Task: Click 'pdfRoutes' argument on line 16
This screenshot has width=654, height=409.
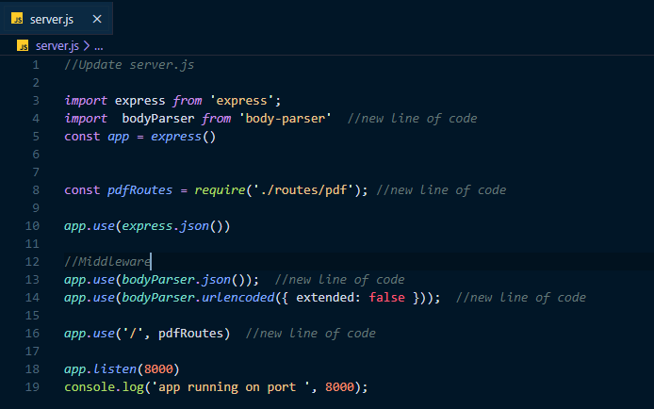Action: 190,333
